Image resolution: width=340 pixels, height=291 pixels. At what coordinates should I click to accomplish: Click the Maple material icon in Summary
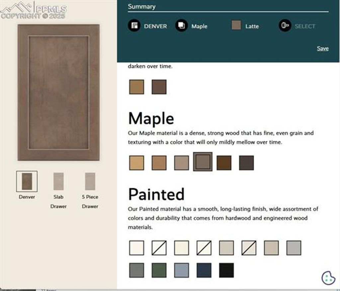pyautogui.click(x=182, y=26)
